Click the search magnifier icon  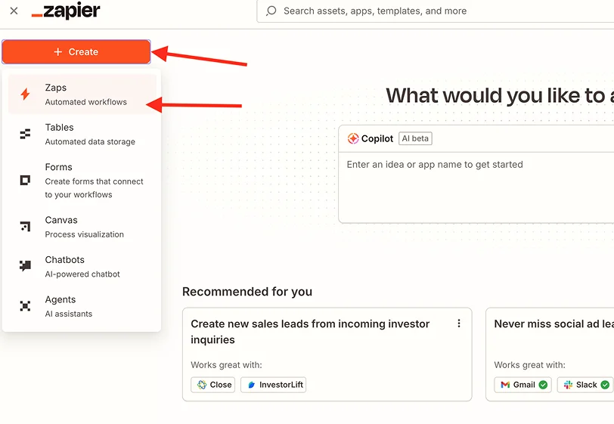point(271,11)
